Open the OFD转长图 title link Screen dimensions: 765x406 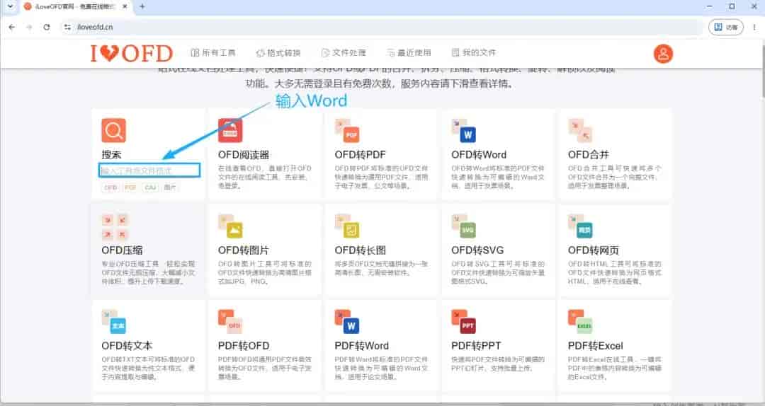click(x=360, y=250)
